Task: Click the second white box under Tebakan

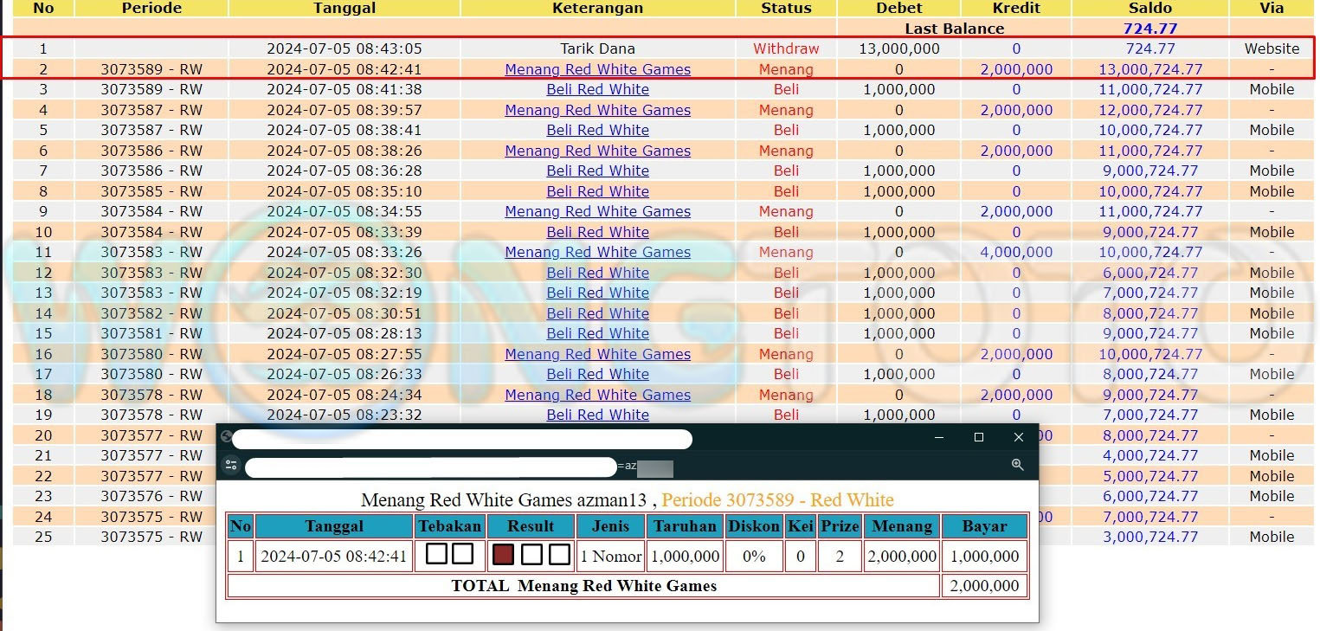Action: tap(463, 555)
